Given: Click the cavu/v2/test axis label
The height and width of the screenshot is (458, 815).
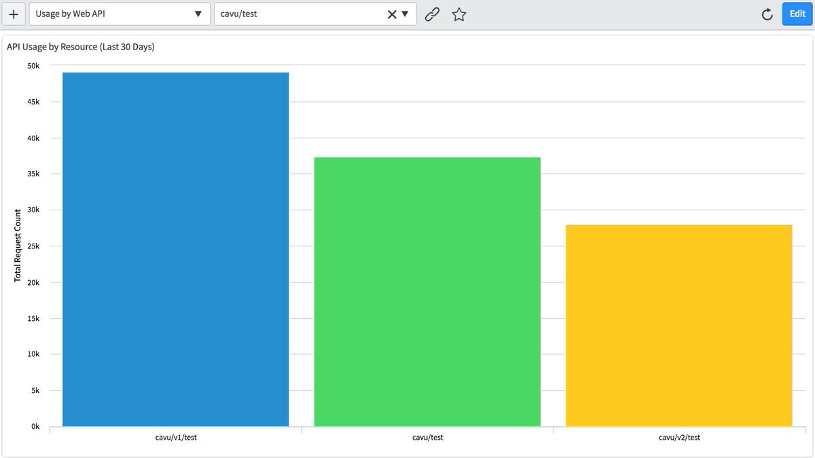Looking at the screenshot, I should pyautogui.click(x=679, y=438).
